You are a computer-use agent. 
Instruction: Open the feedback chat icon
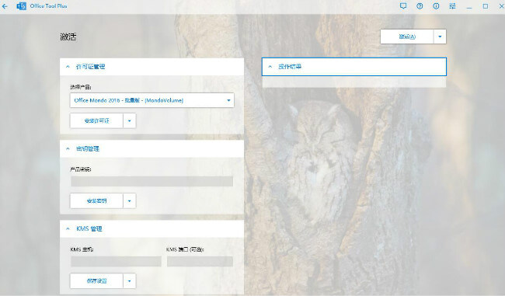tap(403, 6)
